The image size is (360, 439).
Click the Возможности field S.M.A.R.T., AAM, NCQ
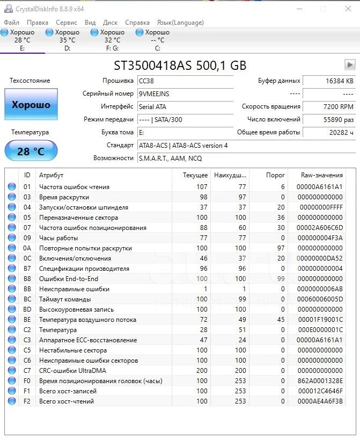pyautogui.click(x=246, y=159)
